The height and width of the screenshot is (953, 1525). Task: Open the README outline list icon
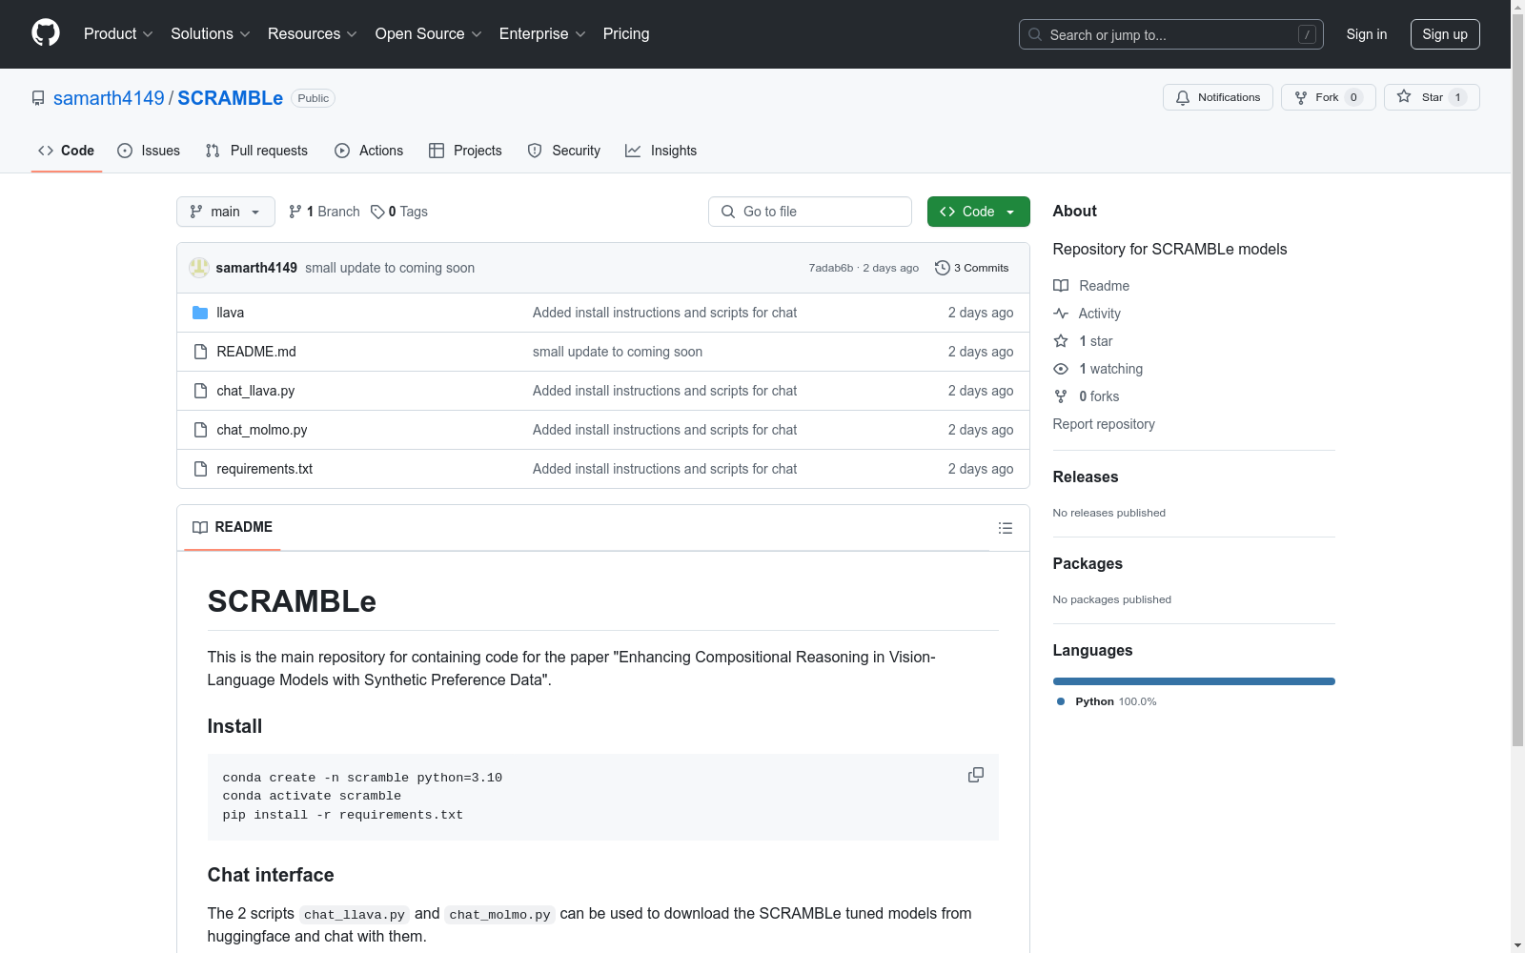[1006, 528]
